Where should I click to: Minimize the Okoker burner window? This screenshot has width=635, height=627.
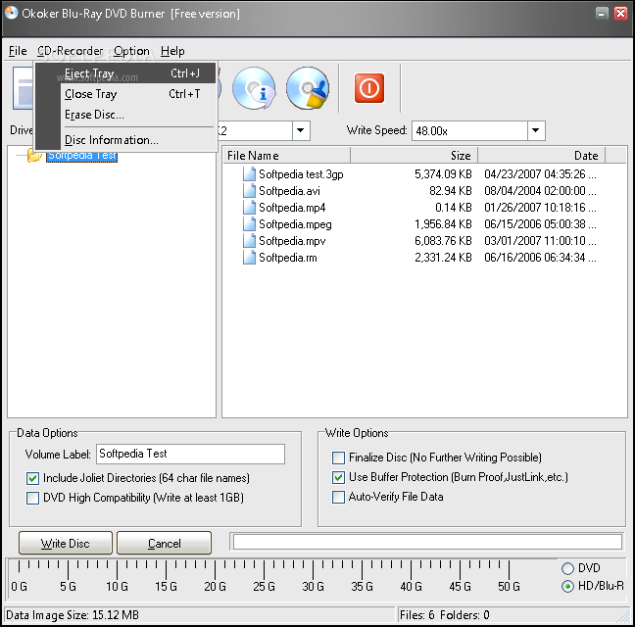tap(602, 14)
